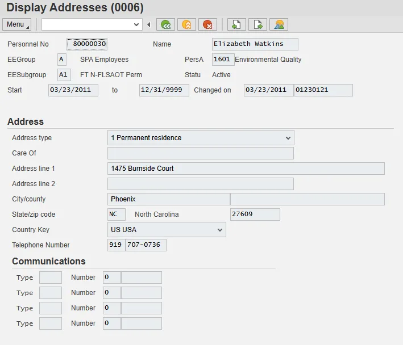
Task: Click the telephone area code field 919
Action: pos(116,245)
